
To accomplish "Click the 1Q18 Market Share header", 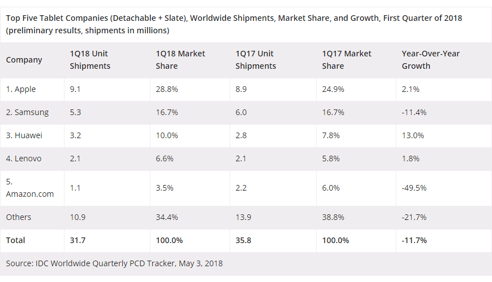I will tap(180, 60).
